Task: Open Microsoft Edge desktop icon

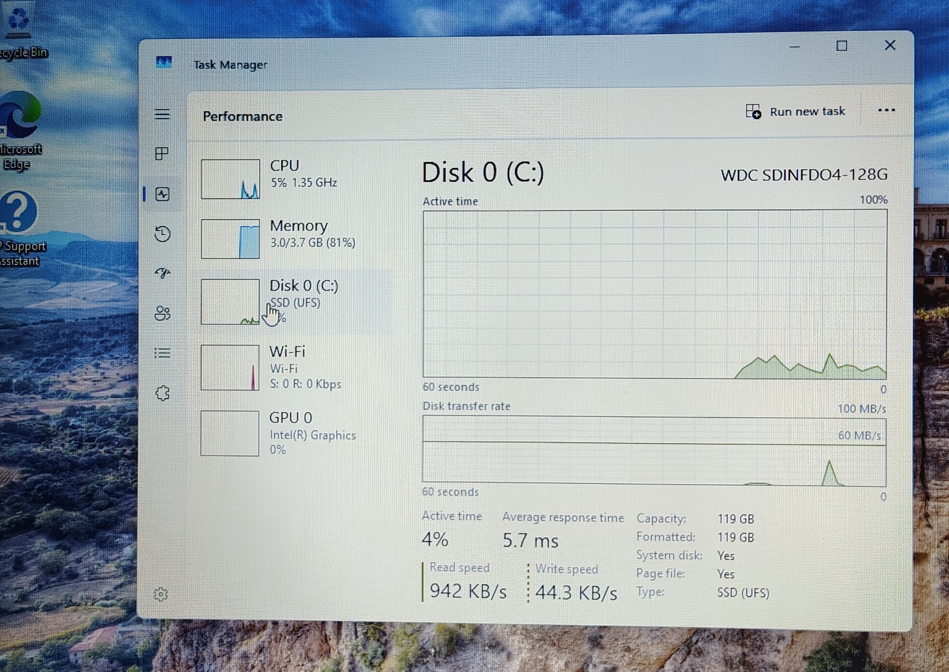Action: [20, 132]
